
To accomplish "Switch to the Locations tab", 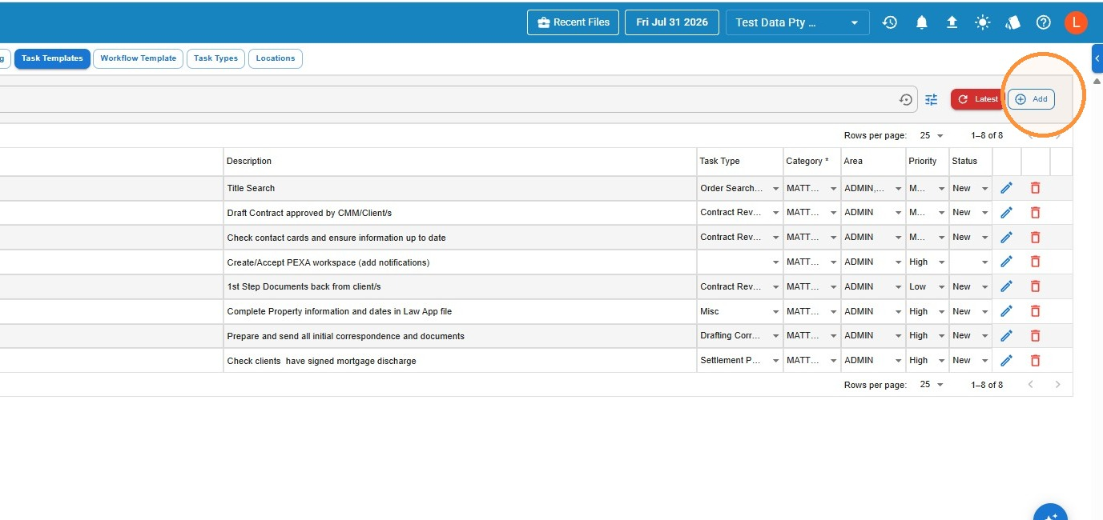I will pyautogui.click(x=276, y=58).
